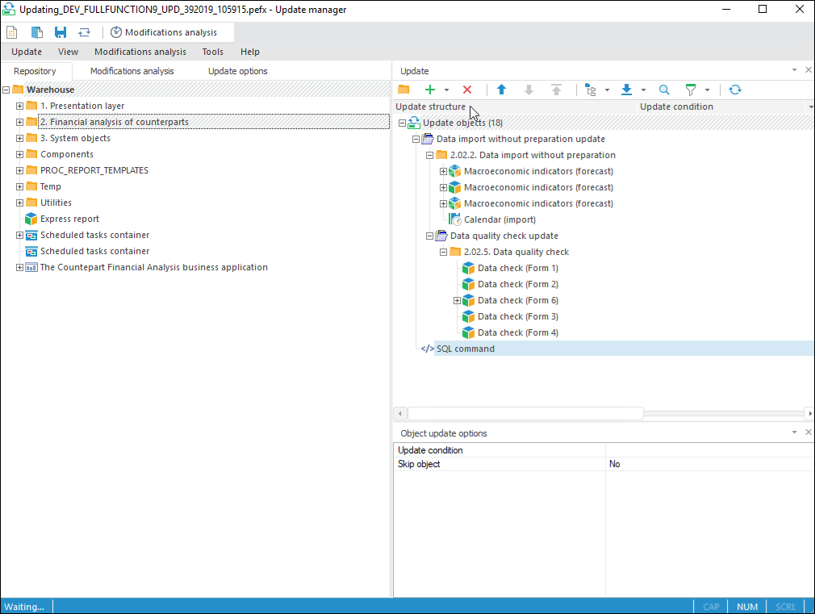Collapse the 2.02.5. Data quality check node

coord(443,252)
